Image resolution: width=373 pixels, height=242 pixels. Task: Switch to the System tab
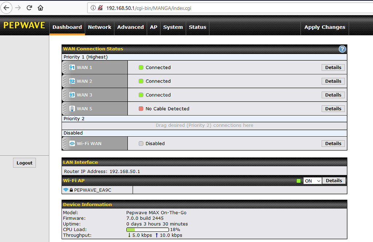tap(173, 27)
